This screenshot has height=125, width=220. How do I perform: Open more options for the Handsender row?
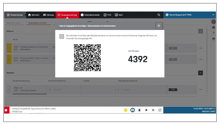201,48
